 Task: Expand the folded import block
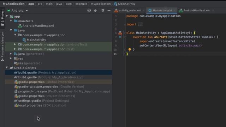(x=140, y=24)
